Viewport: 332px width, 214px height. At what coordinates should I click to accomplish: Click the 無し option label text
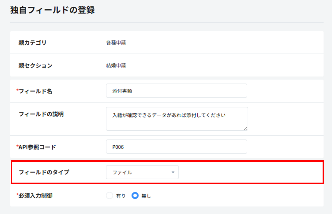tap(146, 196)
